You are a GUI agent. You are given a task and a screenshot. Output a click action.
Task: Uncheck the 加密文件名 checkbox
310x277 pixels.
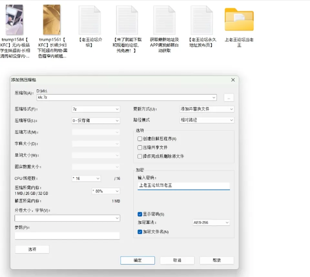(x=140, y=232)
